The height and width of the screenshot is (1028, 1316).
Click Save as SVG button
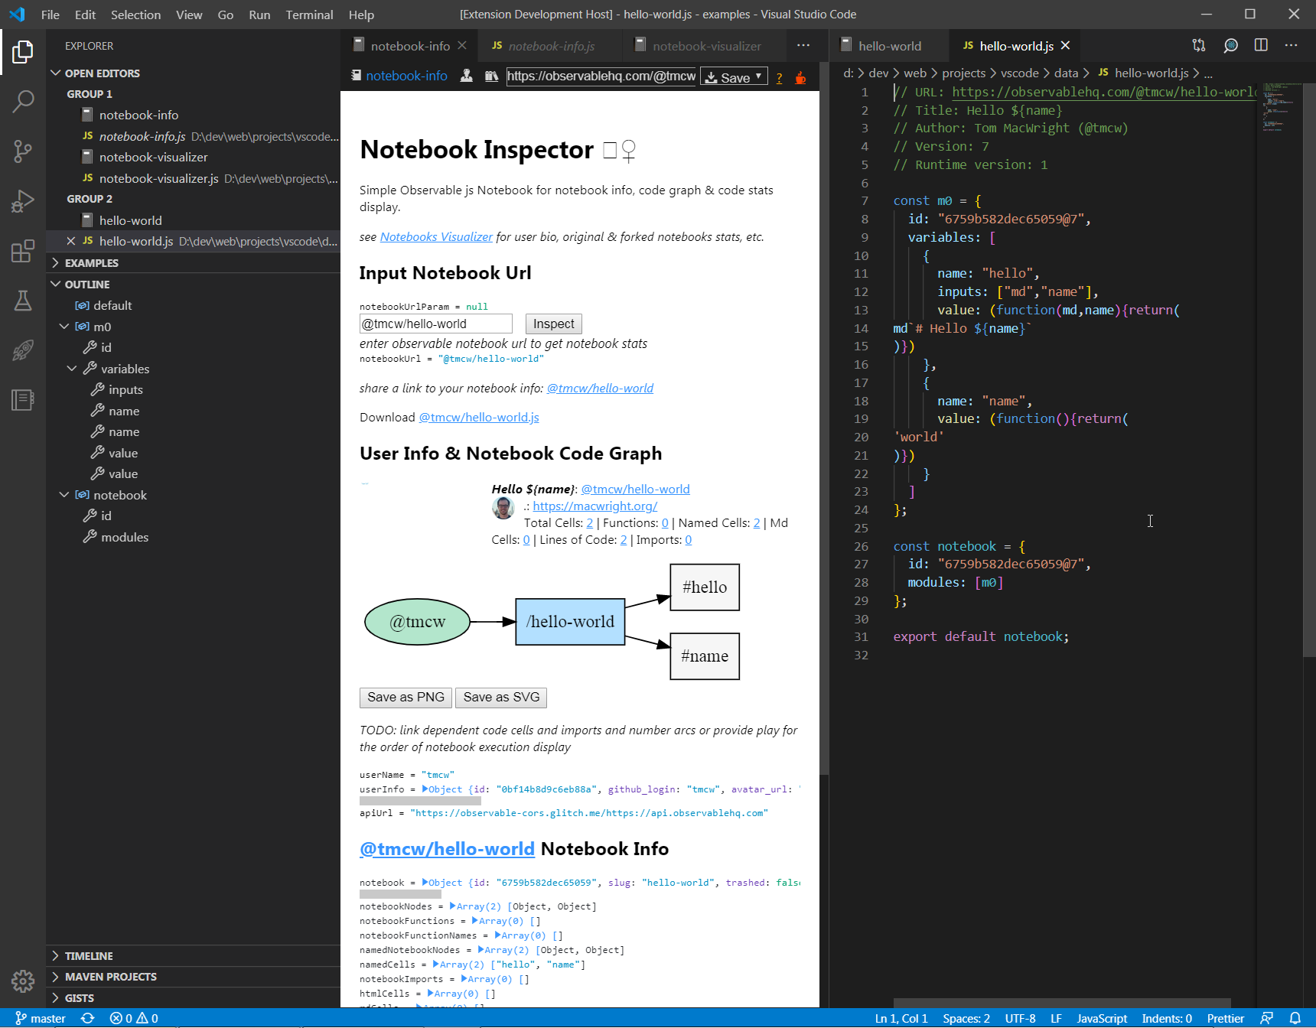coord(501,698)
